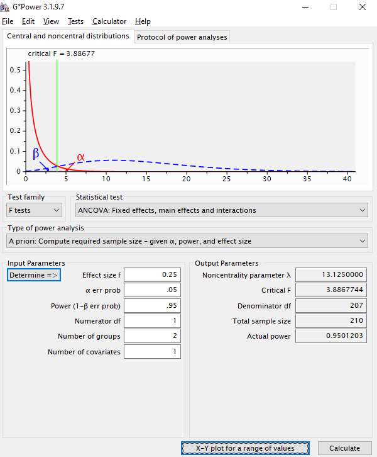This screenshot has height=457, width=377.
Task: Click the Number of groups input field
Action: coord(153,336)
